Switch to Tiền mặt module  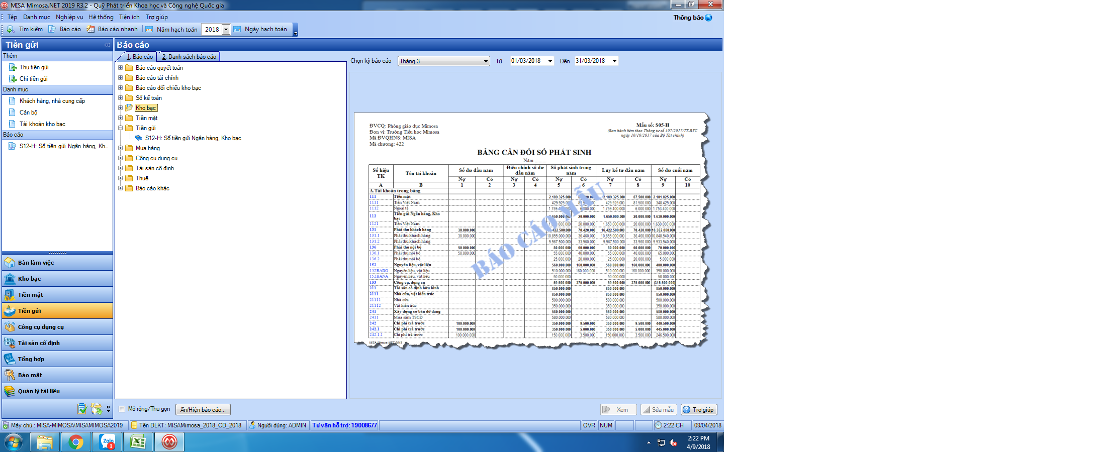click(57, 295)
